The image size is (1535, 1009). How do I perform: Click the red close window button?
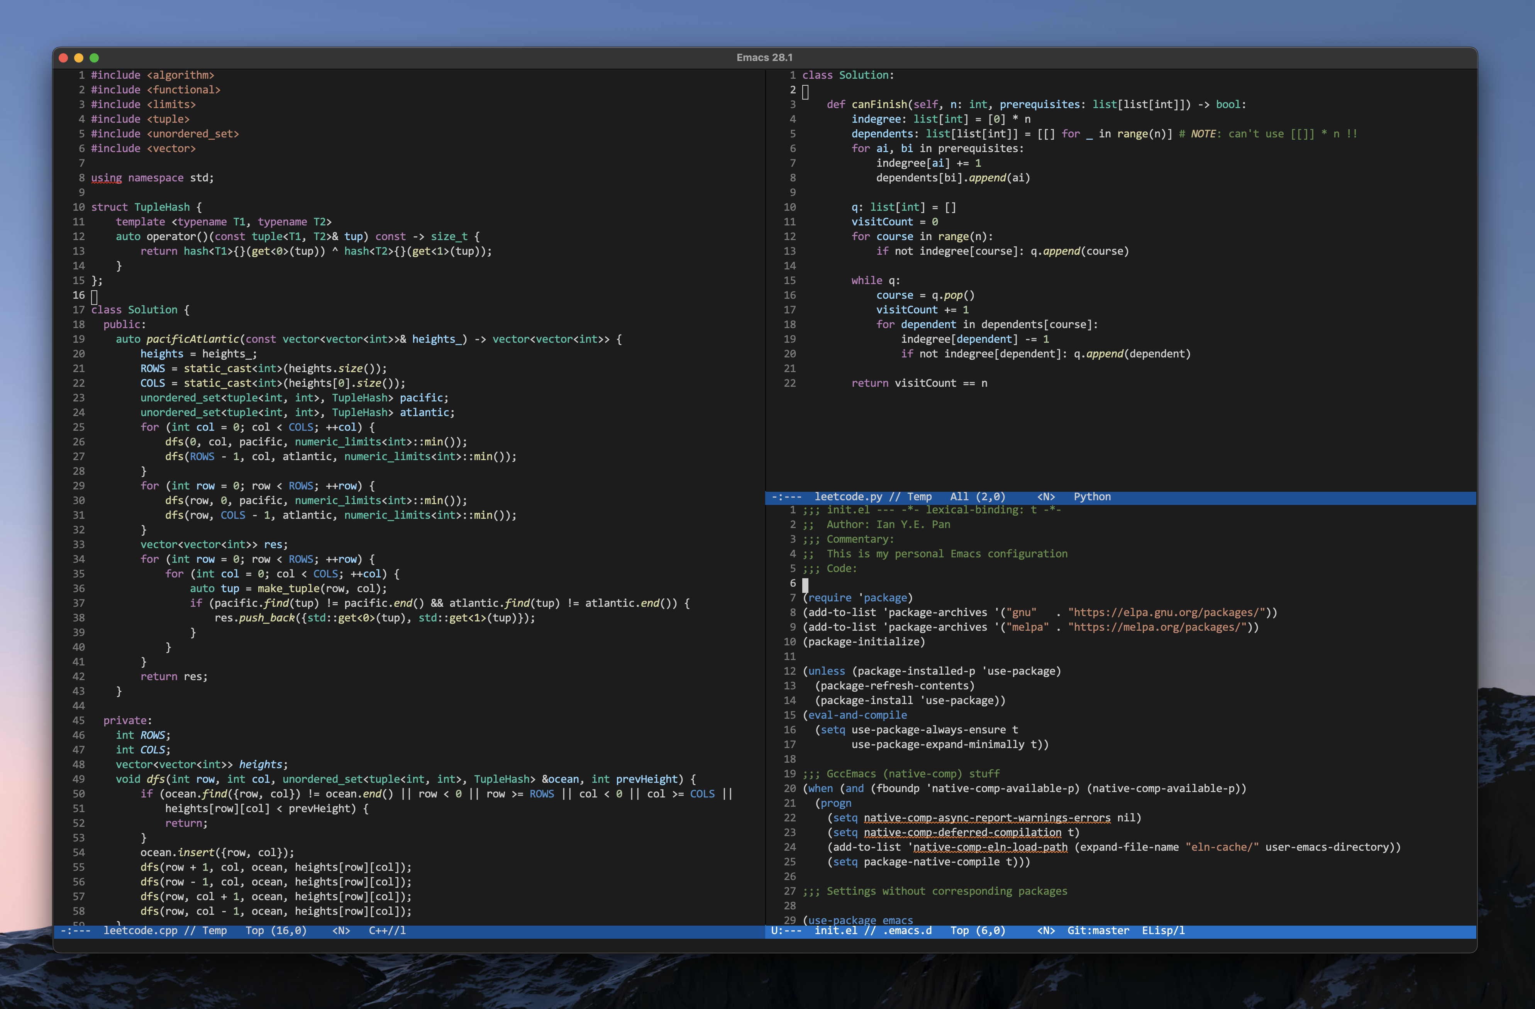(63, 58)
